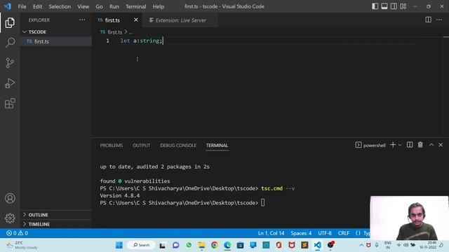
Task: Open the Explorer view in activity bar
Action: (10, 22)
